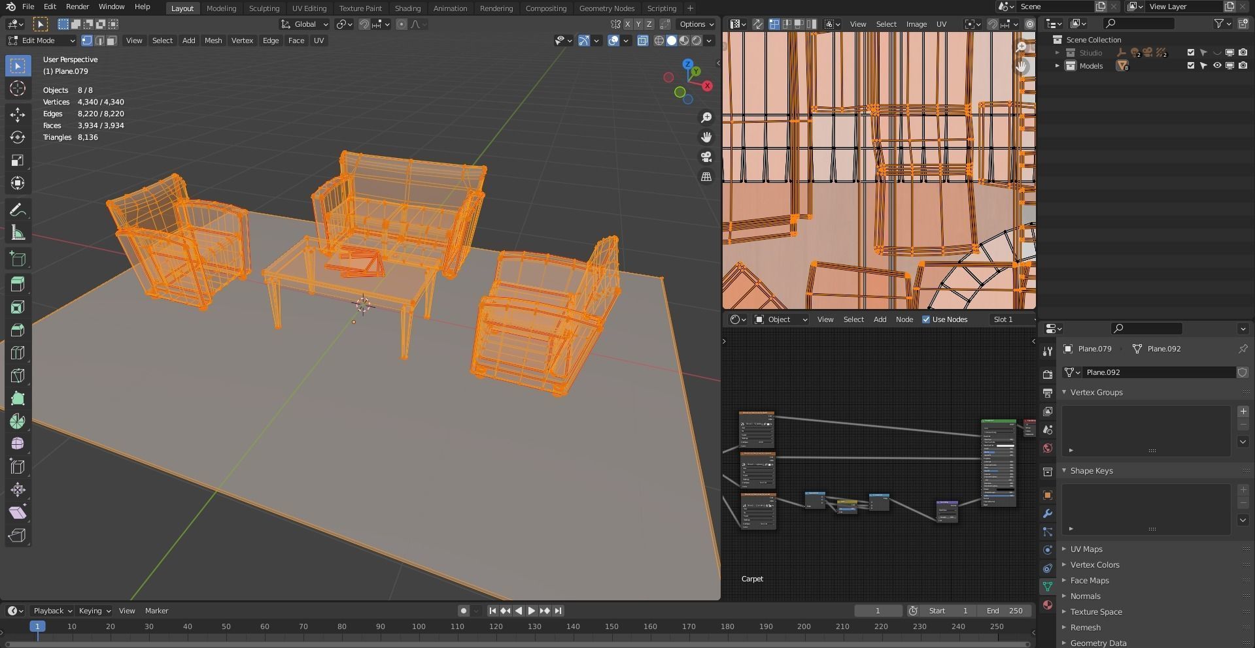Open the Mesh menu in viewport
The width and height of the screenshot is (1255, 648).
click(213, 40)
